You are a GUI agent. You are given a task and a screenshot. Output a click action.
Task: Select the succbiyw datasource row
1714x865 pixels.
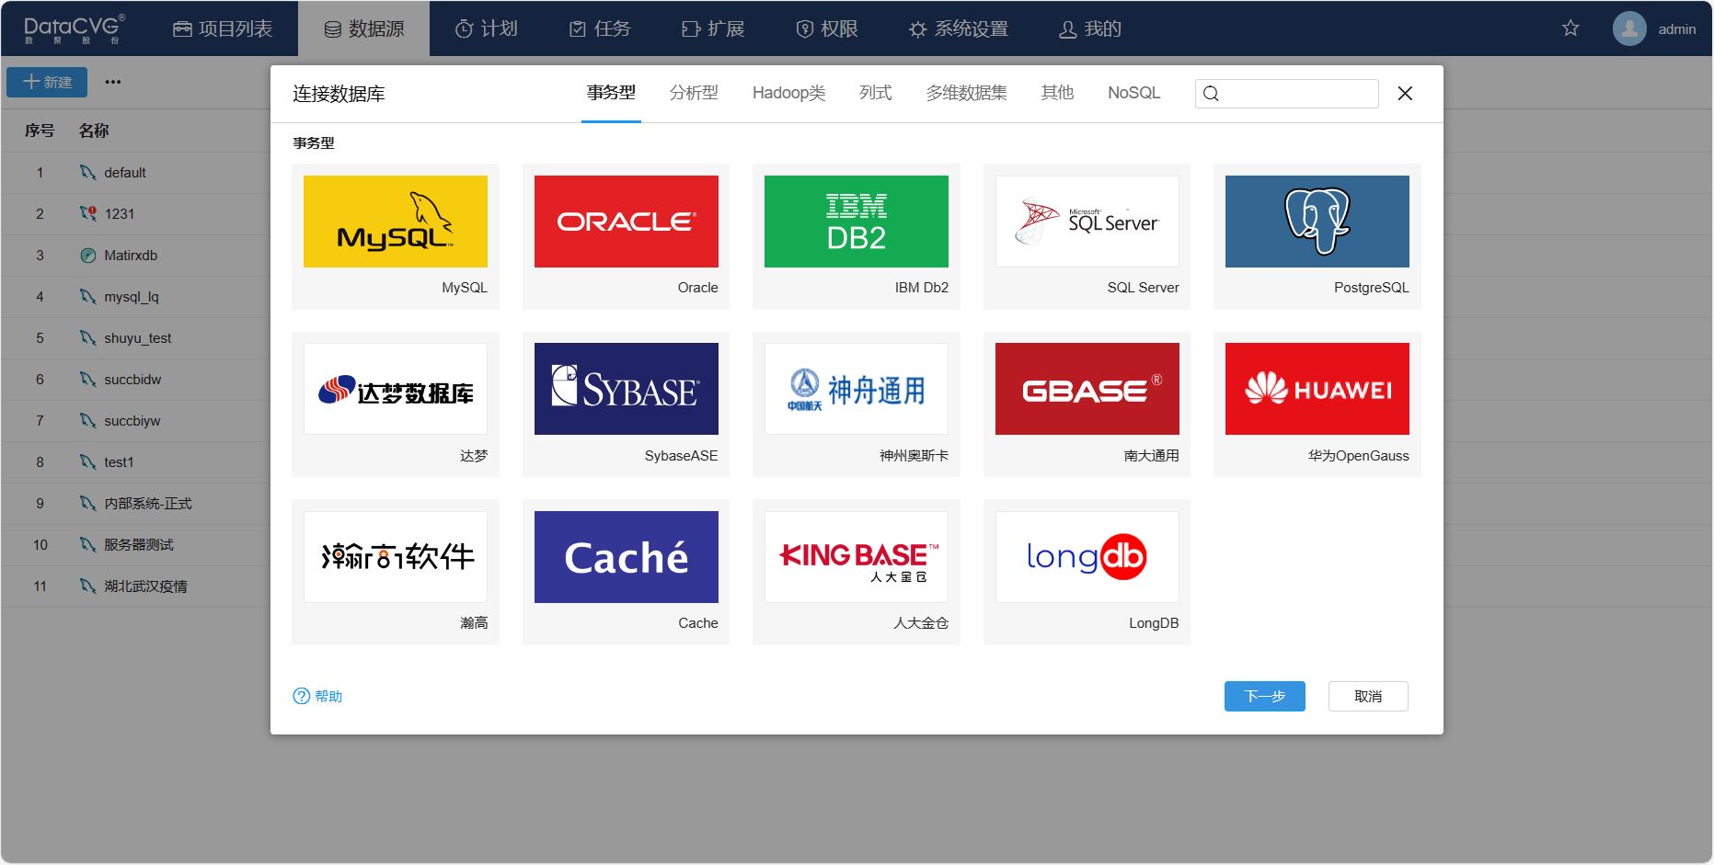[x=135, y=421]
